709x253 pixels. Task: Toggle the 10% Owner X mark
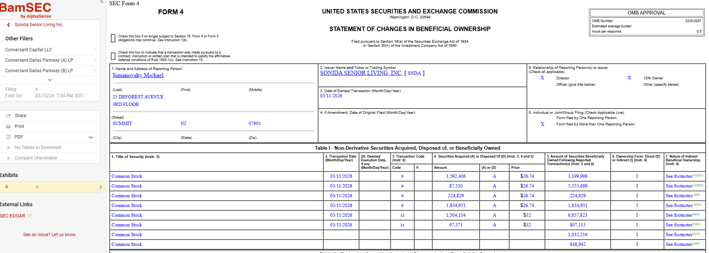click(629, 78)
